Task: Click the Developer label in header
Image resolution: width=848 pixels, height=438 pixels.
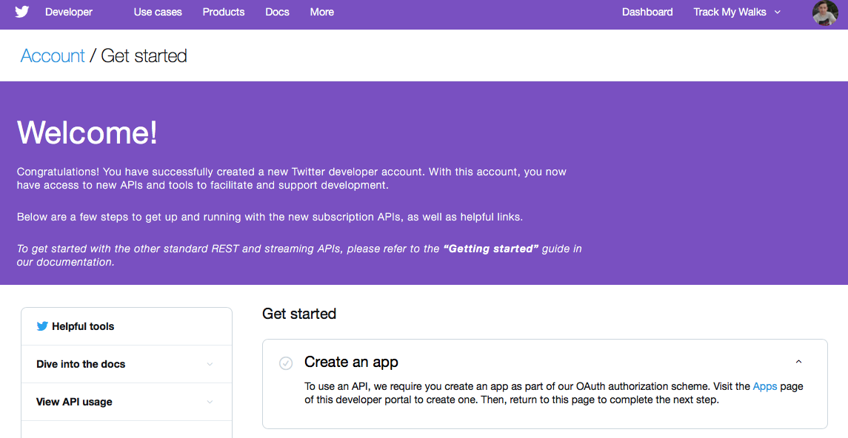Action: 69,12
